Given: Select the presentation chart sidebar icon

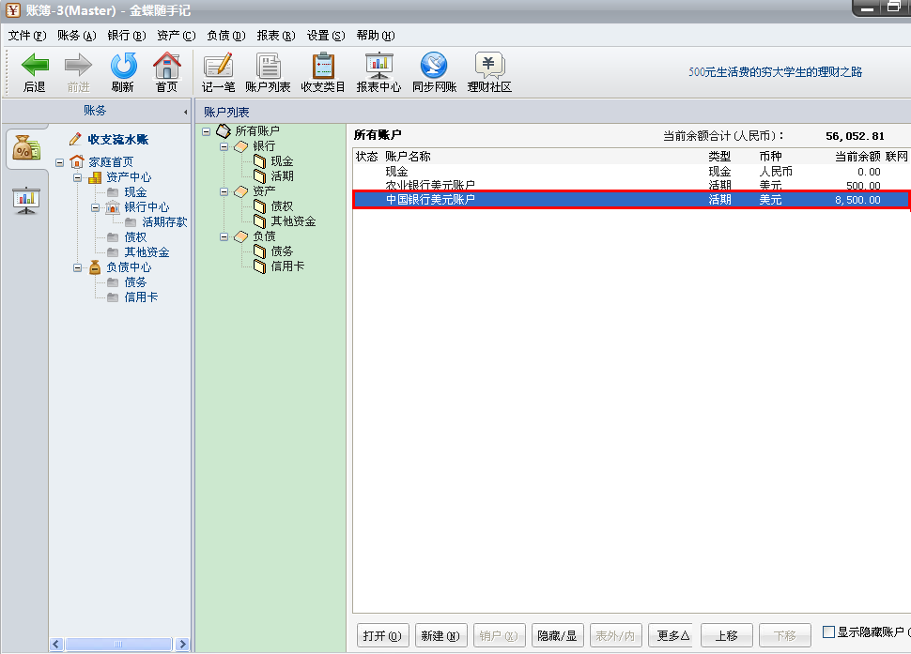Looking at the screenshot, I should click(26, 200).
